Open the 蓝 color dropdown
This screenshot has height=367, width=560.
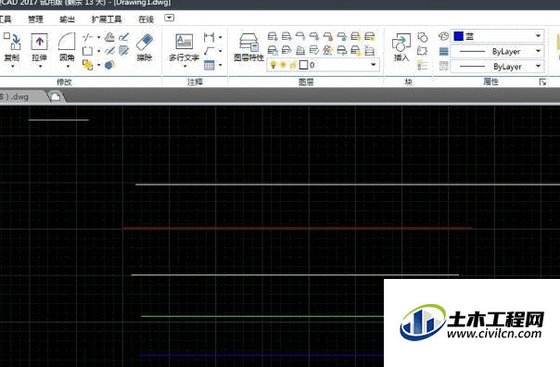pyautogui.click(x=538, y=36)
